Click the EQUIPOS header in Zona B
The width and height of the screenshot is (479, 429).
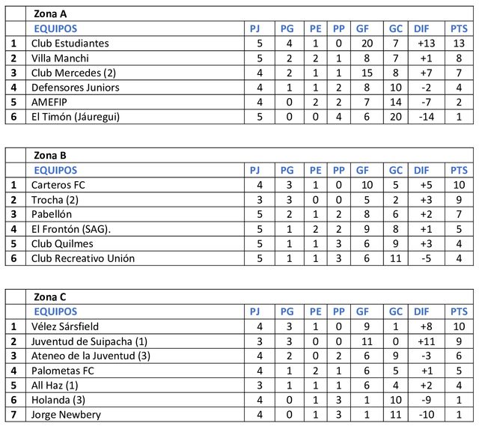point(55,170)
